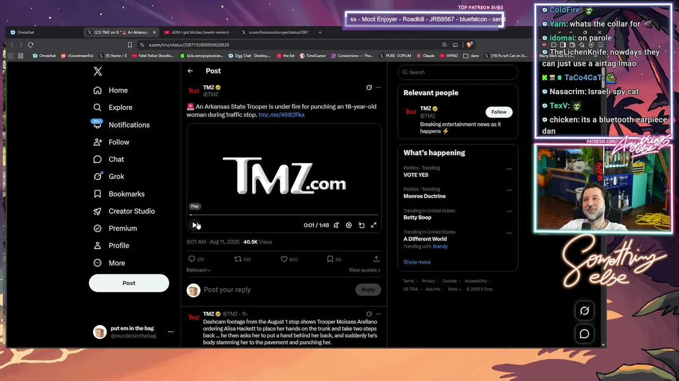Open account menu for put em in the bag
Screen dimensions: 679x381
point(171,332)
